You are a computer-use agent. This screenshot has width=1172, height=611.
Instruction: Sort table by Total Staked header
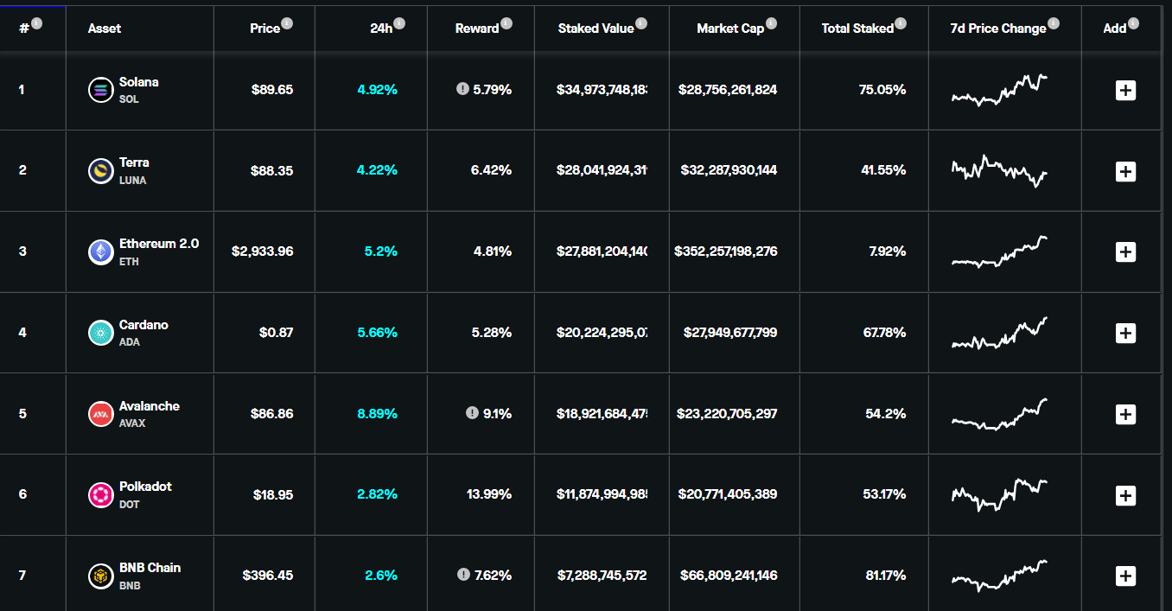click(x=857, y=29)
